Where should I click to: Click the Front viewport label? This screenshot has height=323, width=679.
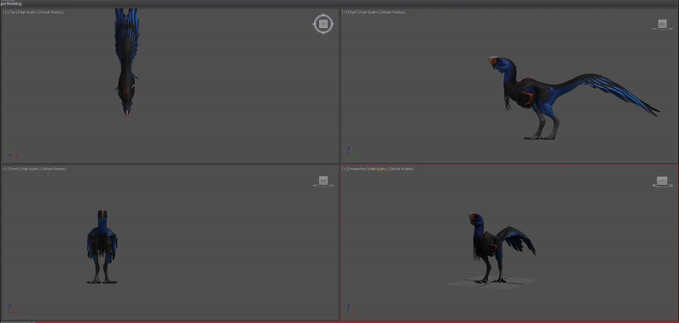(x=14, y=169)
